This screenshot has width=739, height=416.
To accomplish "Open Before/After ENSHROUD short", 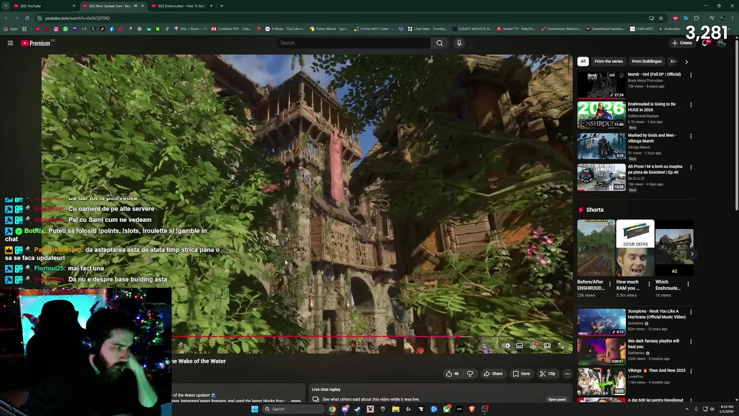I will coord(596,248).
